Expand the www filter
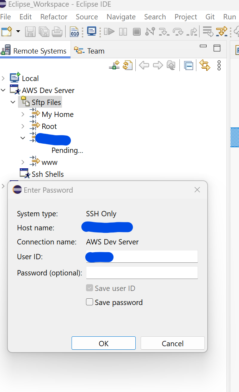The image size is (239, 392). 23,162
